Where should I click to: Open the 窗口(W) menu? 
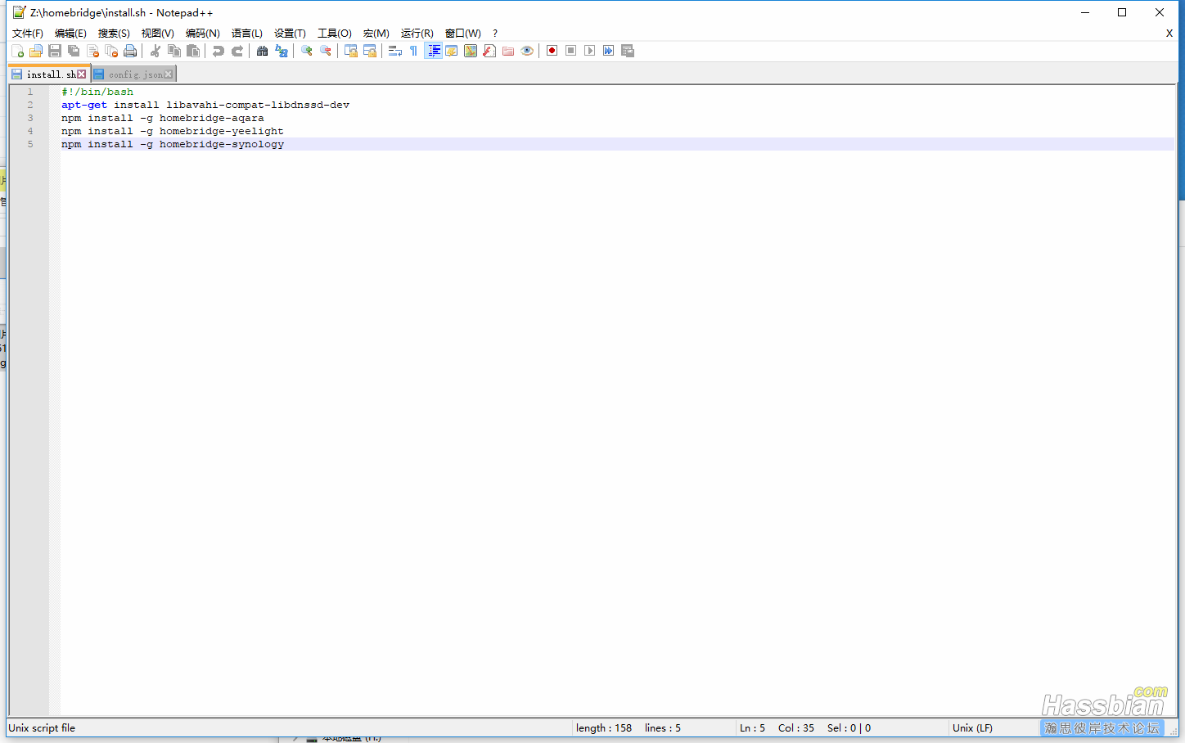[463, 34]
